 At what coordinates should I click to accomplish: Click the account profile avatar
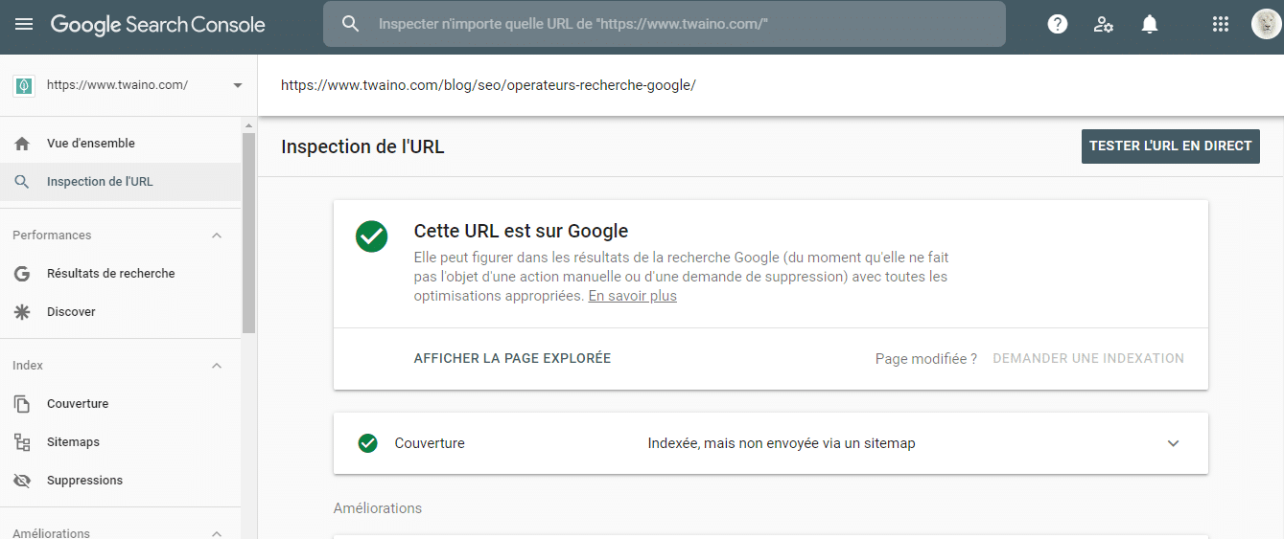pos(1266,24)
